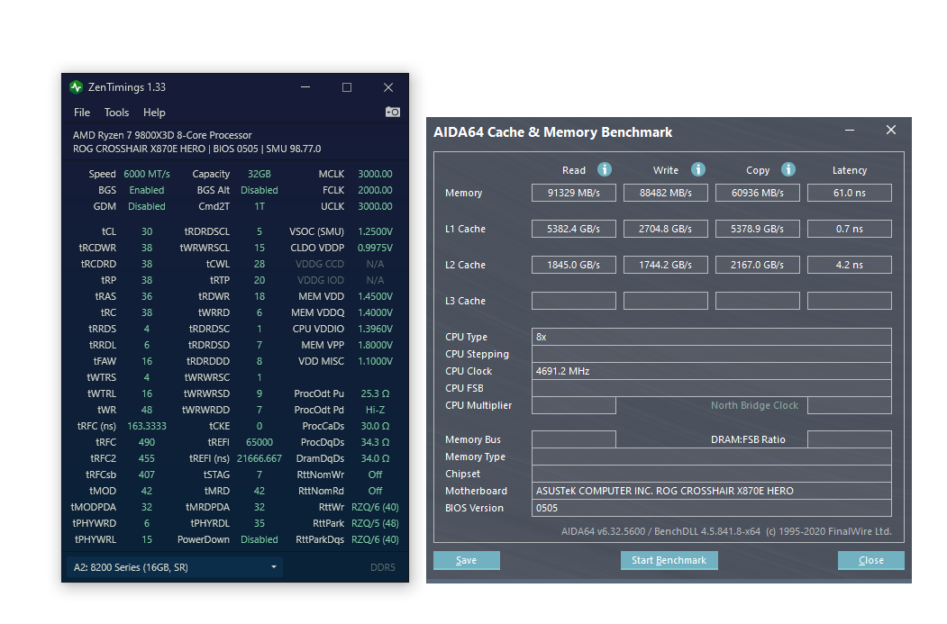Open the Tools menu in ZenTimings

coord(116,113)
